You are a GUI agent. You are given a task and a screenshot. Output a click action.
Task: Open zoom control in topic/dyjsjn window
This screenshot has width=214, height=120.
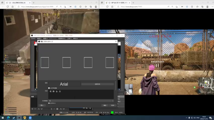(x=61, y=6)
